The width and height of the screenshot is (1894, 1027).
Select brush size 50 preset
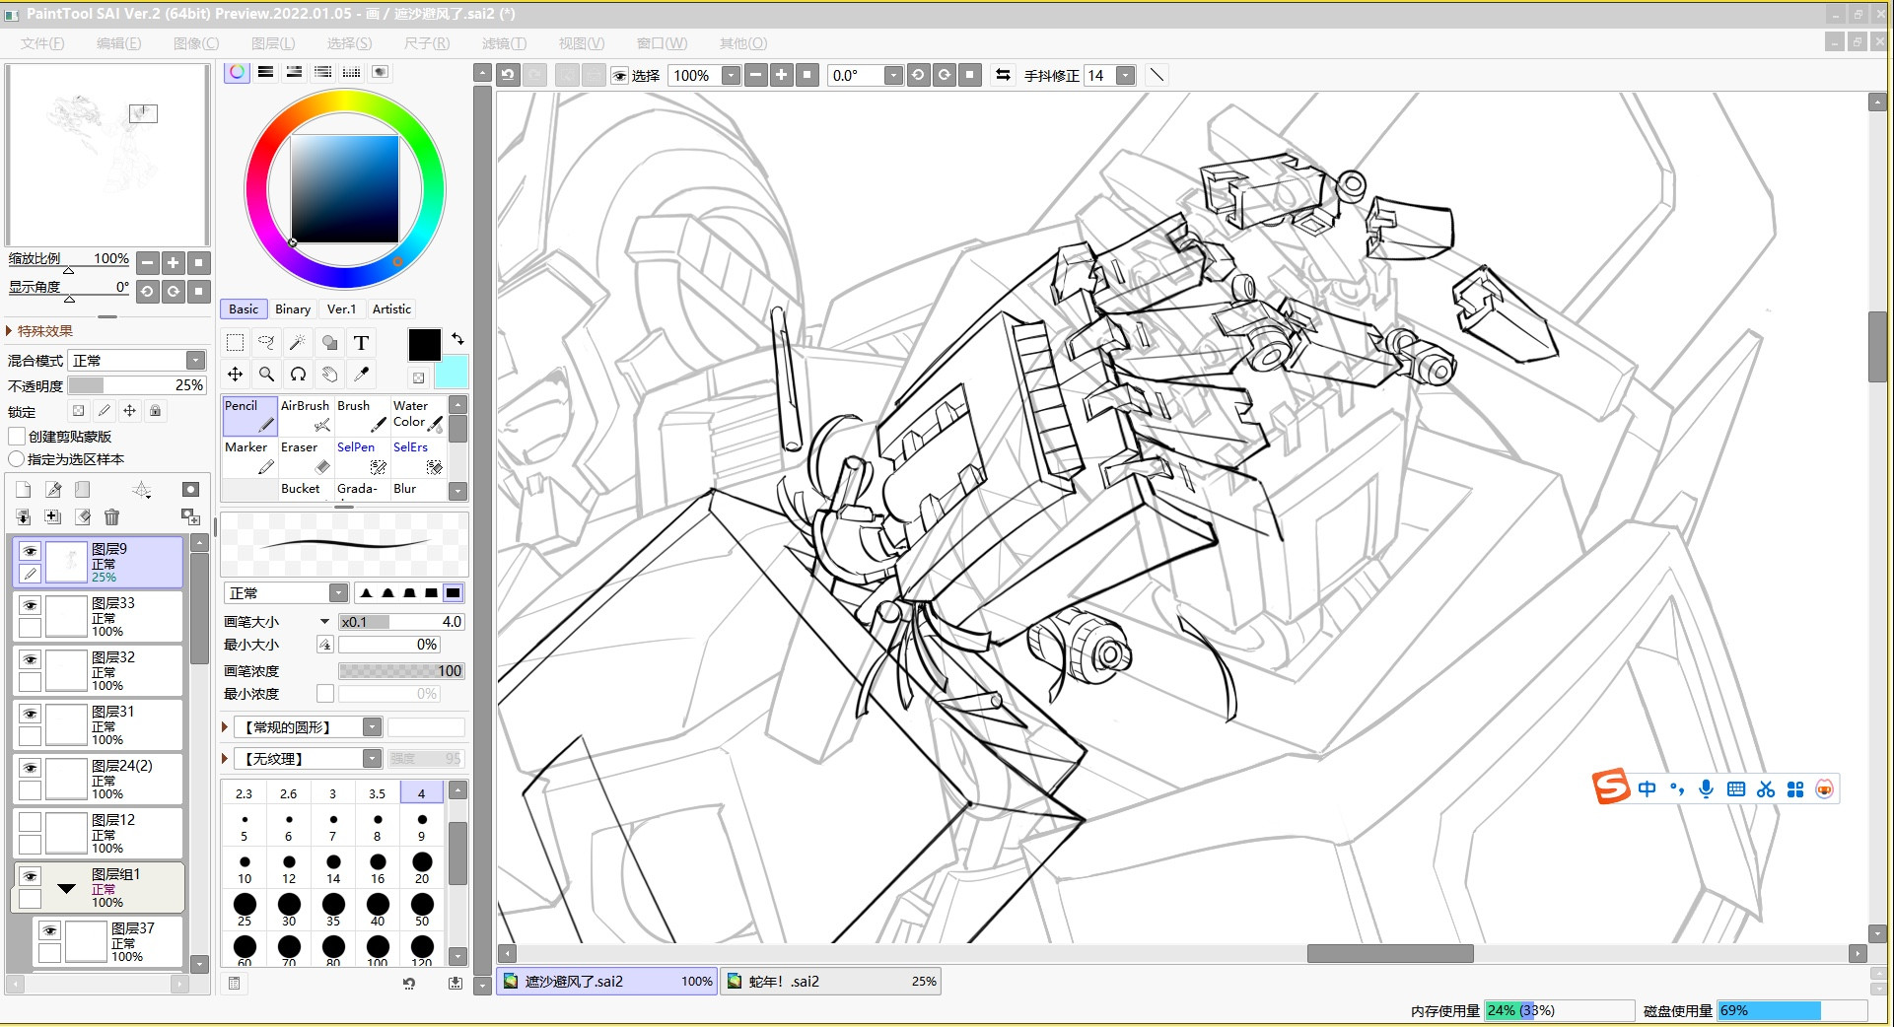click(x=422, y=910)
